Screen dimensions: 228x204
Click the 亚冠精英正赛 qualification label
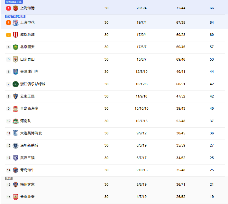[14, 2]
